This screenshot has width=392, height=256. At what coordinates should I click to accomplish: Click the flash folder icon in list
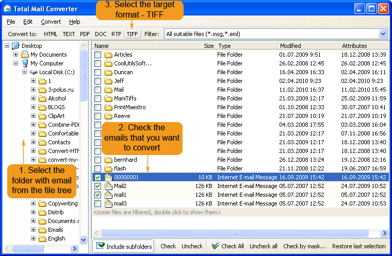coord(108,168)
